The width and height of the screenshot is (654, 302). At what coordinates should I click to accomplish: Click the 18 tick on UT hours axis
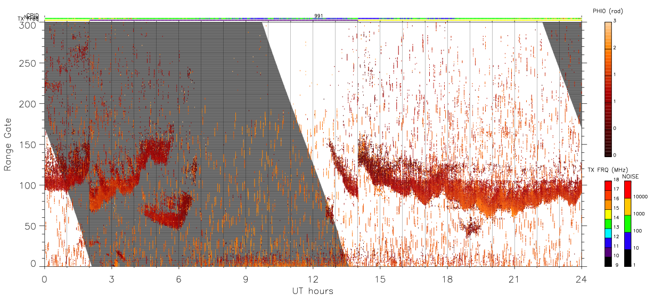click(447, 279)
